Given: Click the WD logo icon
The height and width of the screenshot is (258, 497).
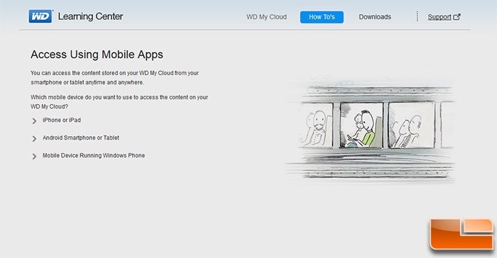Looking at the screenshot, I should pyautogui.click(x=40, y=16).
